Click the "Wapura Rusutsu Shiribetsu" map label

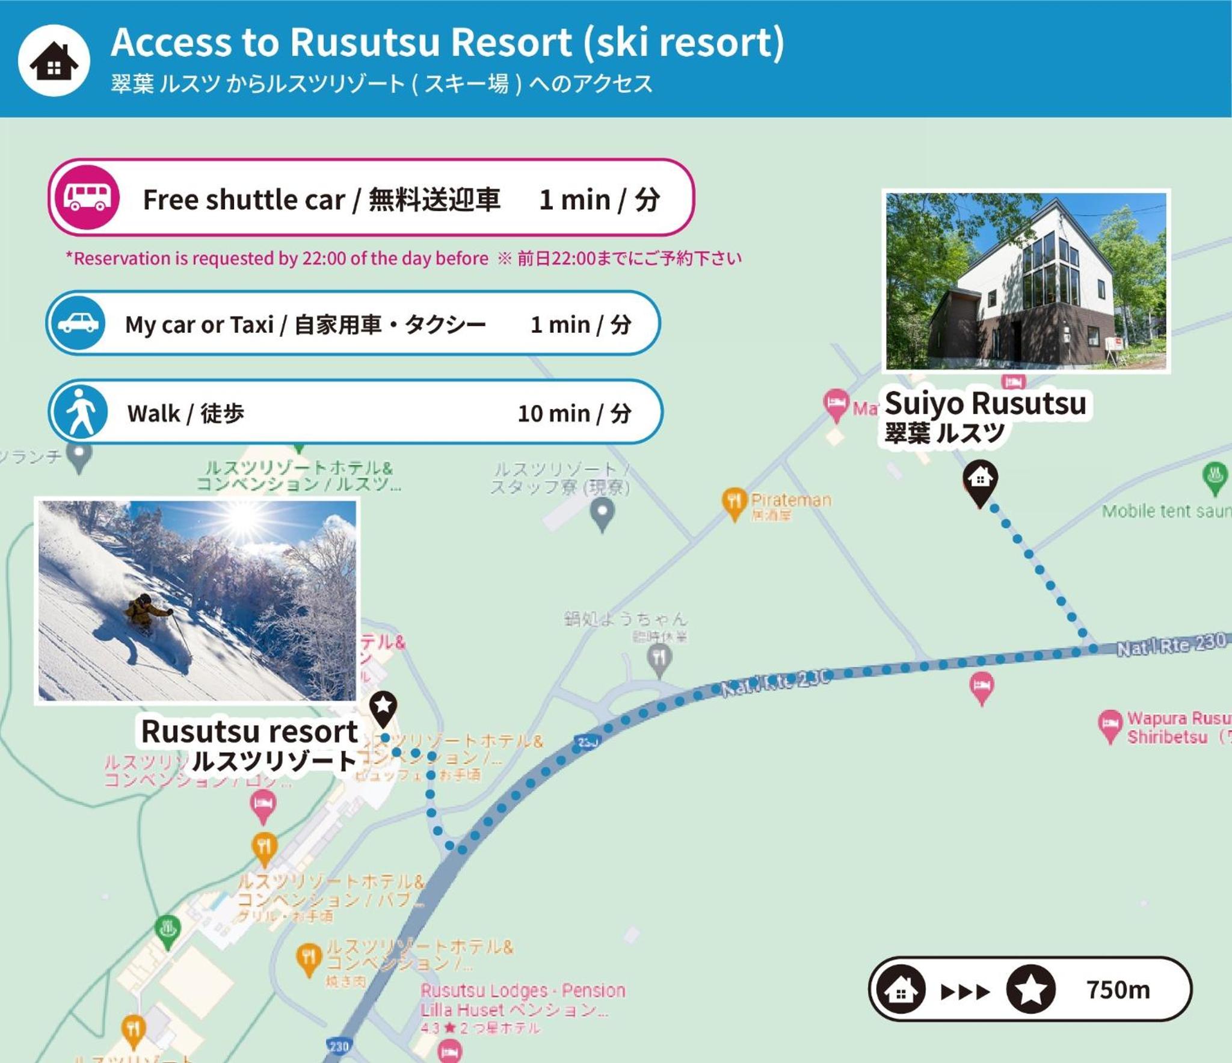pyautogui.click(x=1178, y=727)
